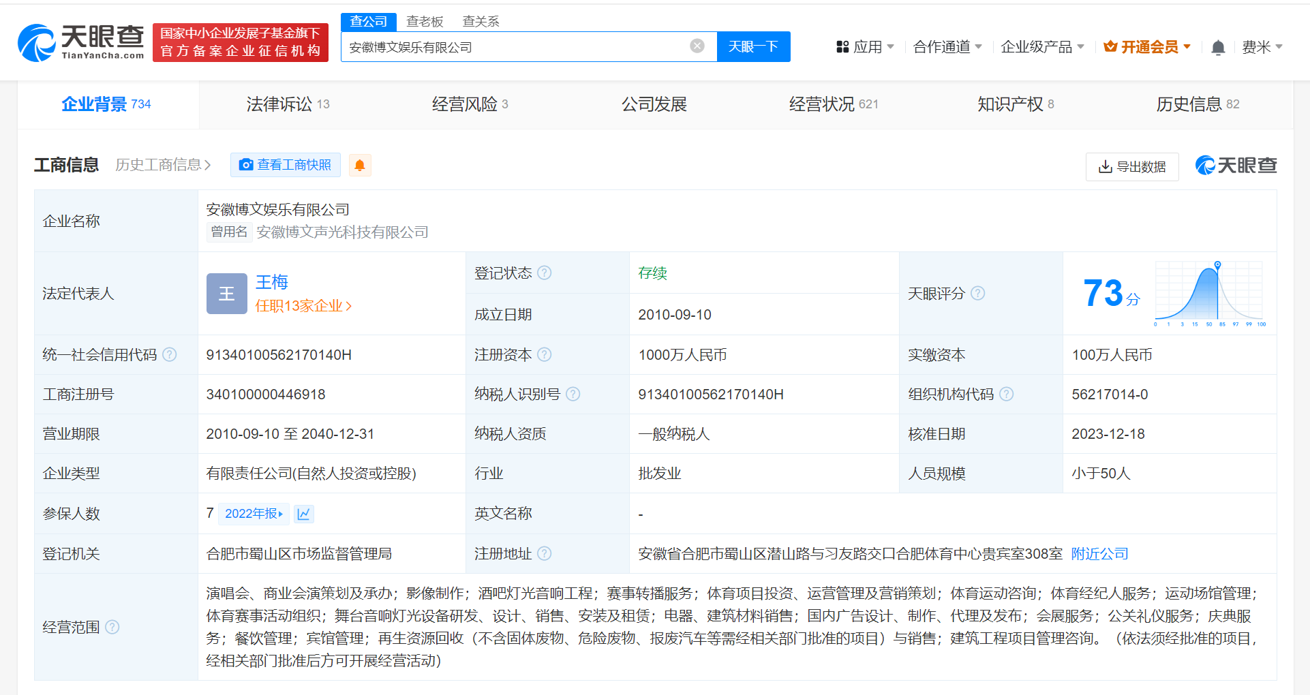Open the 开通会员 membership dropdown

pos(1147,47)
